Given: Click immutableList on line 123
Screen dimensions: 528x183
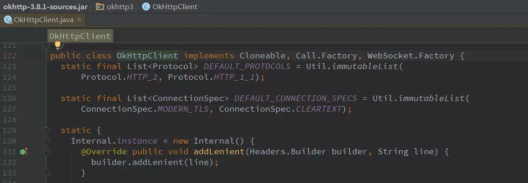Looking at the screenshot, I should [365, 66].
